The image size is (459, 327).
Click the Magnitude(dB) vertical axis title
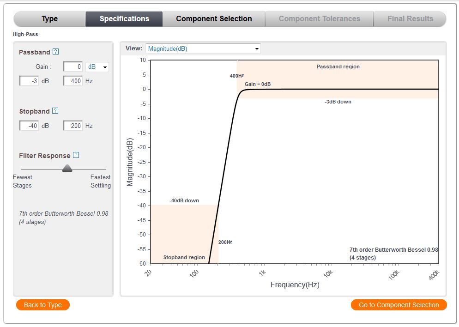click(130, 162)
